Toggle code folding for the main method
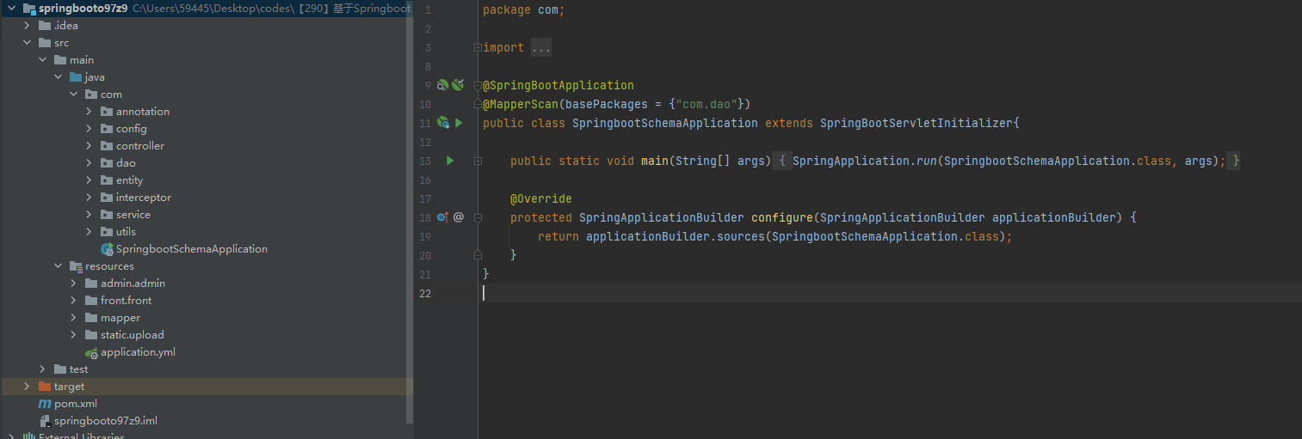The width and height of the screenshot is (1302, 439). (x=478, y=161)
